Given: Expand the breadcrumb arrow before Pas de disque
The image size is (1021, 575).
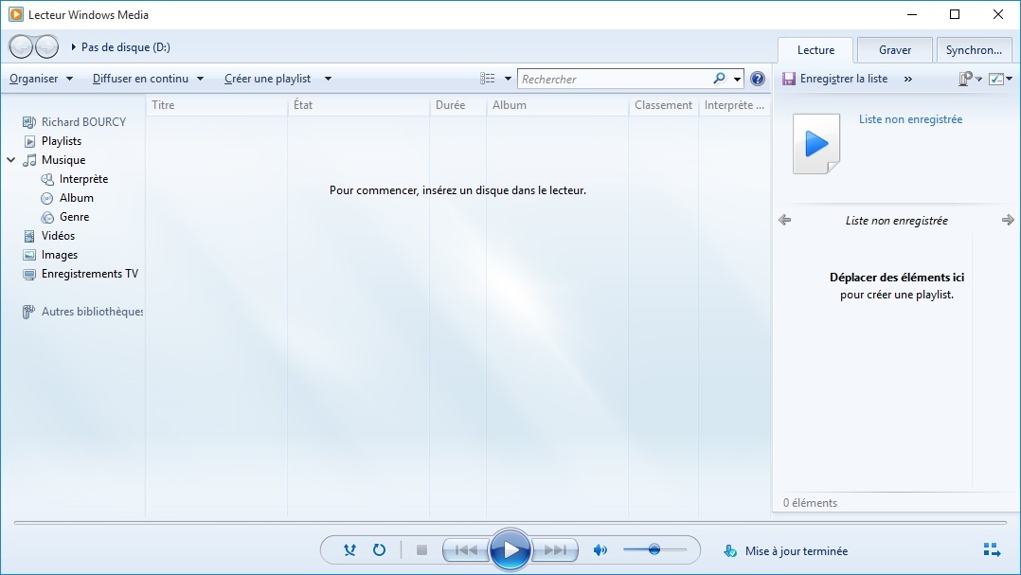Looking at the screenshot, I should (x=74, y=46).
